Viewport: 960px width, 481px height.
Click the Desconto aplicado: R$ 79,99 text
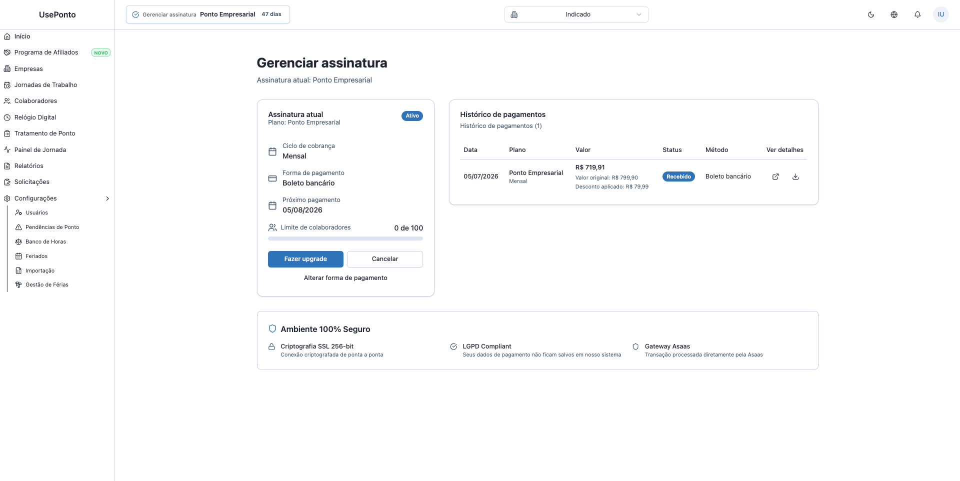point(612,186)
